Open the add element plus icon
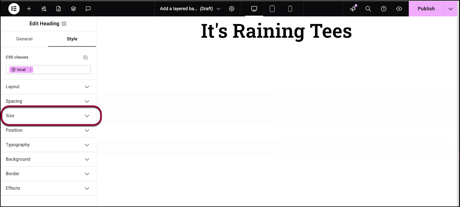Screen dimensions: 460x207 coord(29,9)
